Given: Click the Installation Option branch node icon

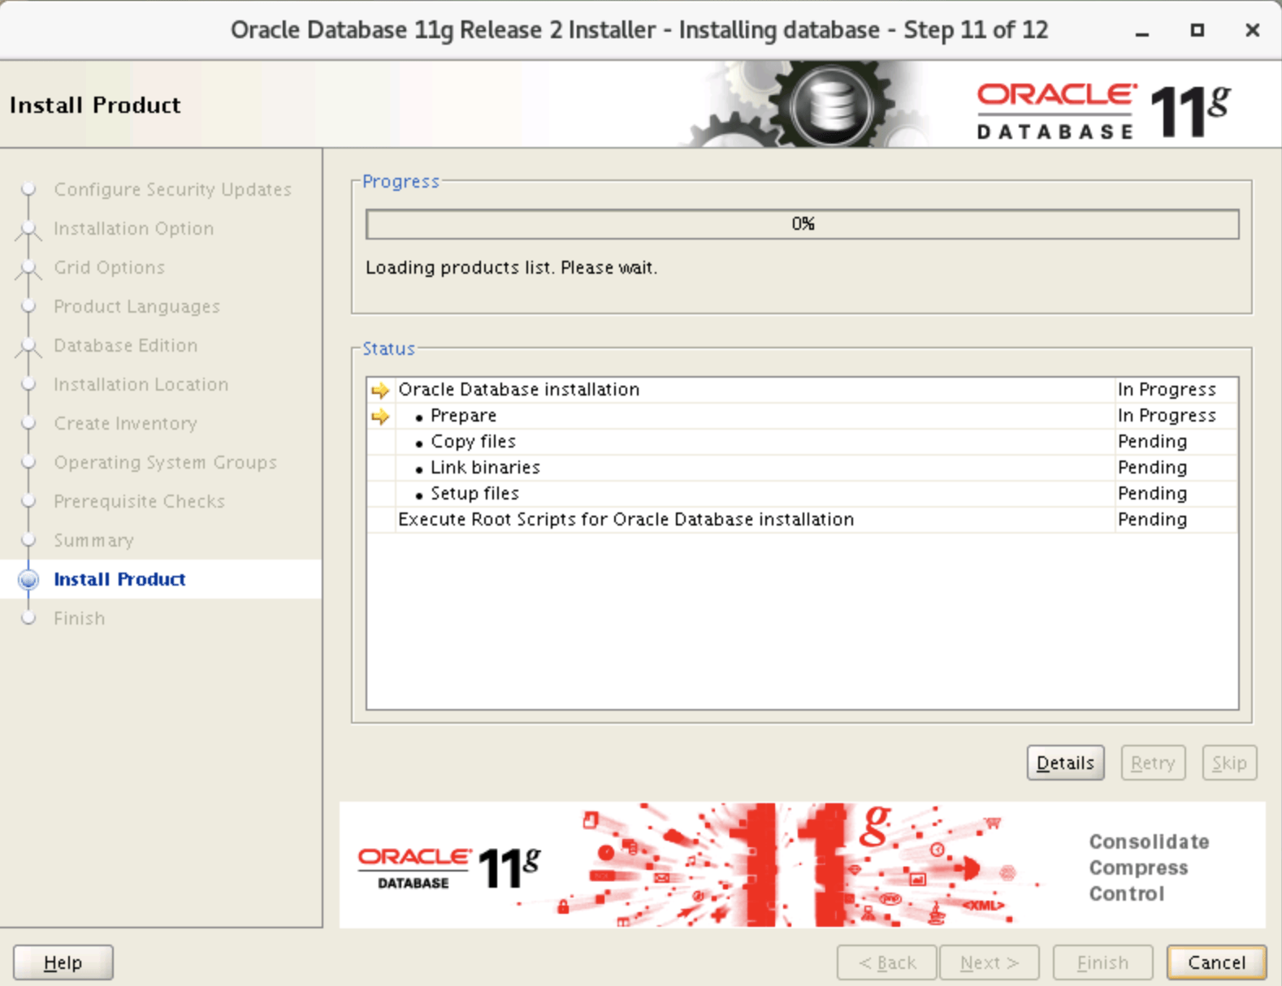Looking at the screenshot, I should tap(28, 230).
